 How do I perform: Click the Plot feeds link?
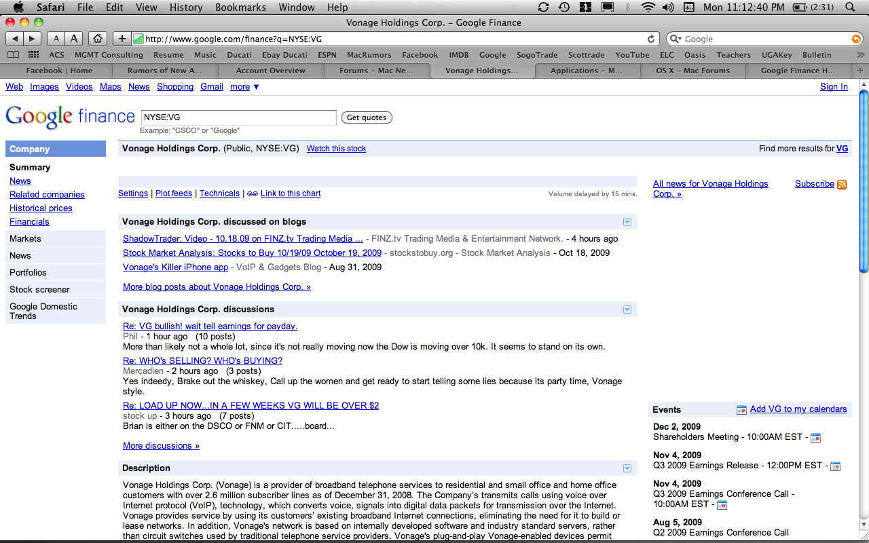coord(174,193)
